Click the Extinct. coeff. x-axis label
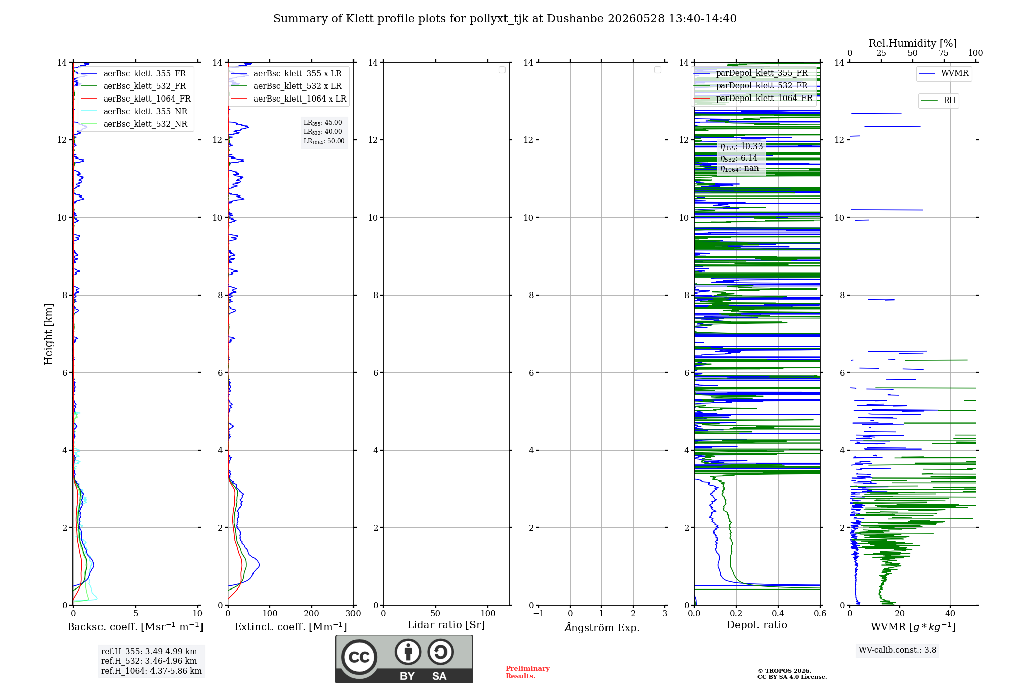The height and width of the screenshot is (687, 1010). coord(291,627)
